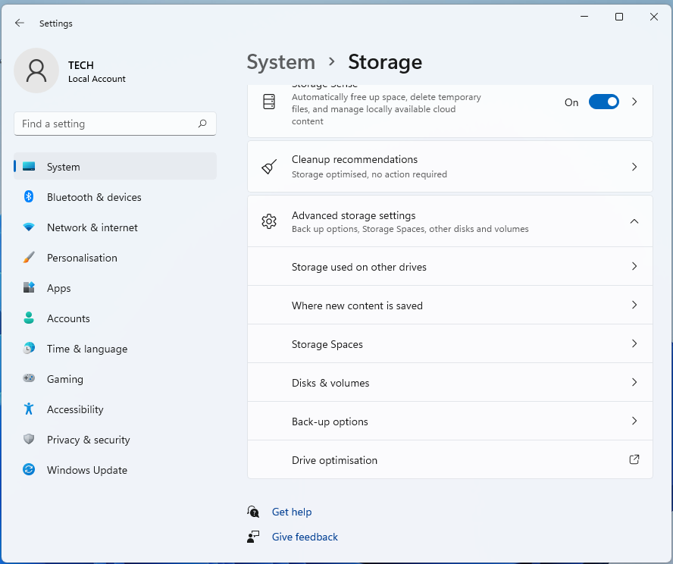Click the Advanced storage settings gear icon
Image resolution: width=673 pixels, height=564 pixels.
(x=269, y=221)
